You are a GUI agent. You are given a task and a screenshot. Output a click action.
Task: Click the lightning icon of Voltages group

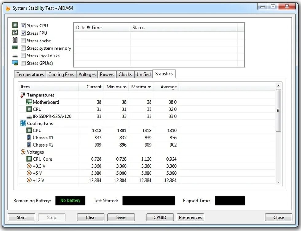click(23, 152)
